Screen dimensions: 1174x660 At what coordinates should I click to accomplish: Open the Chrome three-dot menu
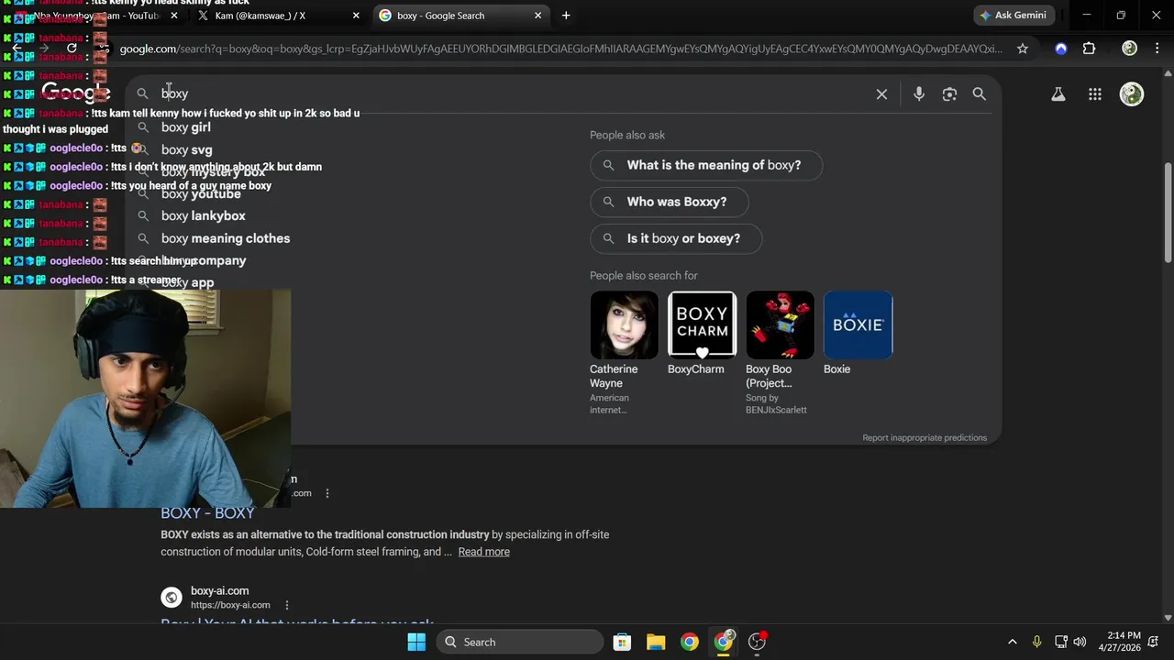pyautogui.click(x=1156, y=49)
